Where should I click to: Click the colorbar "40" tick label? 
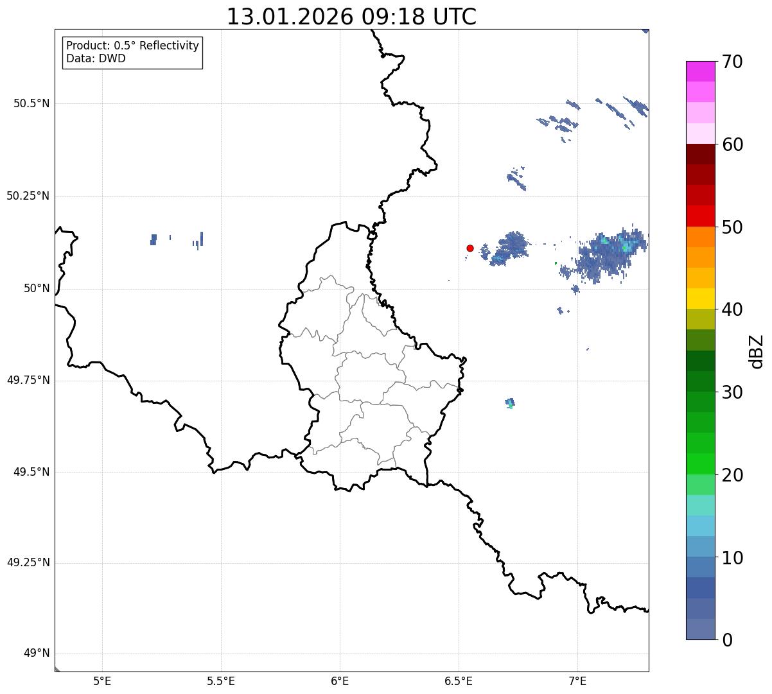coord(732,309)
